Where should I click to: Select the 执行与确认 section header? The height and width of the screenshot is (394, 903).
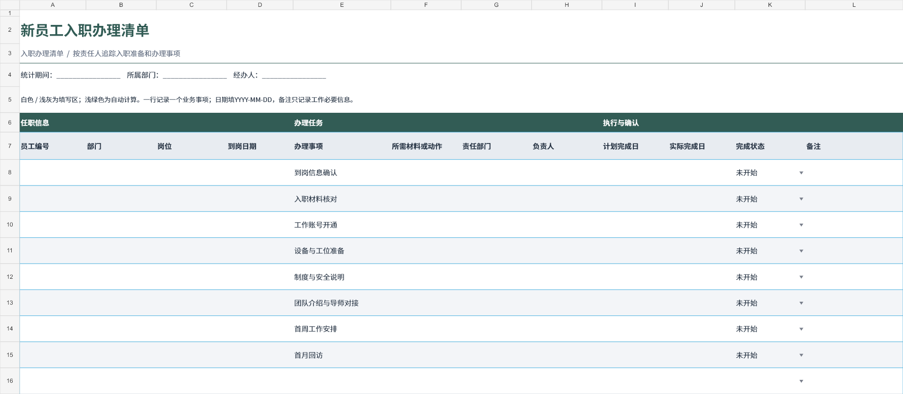[752, 123]
